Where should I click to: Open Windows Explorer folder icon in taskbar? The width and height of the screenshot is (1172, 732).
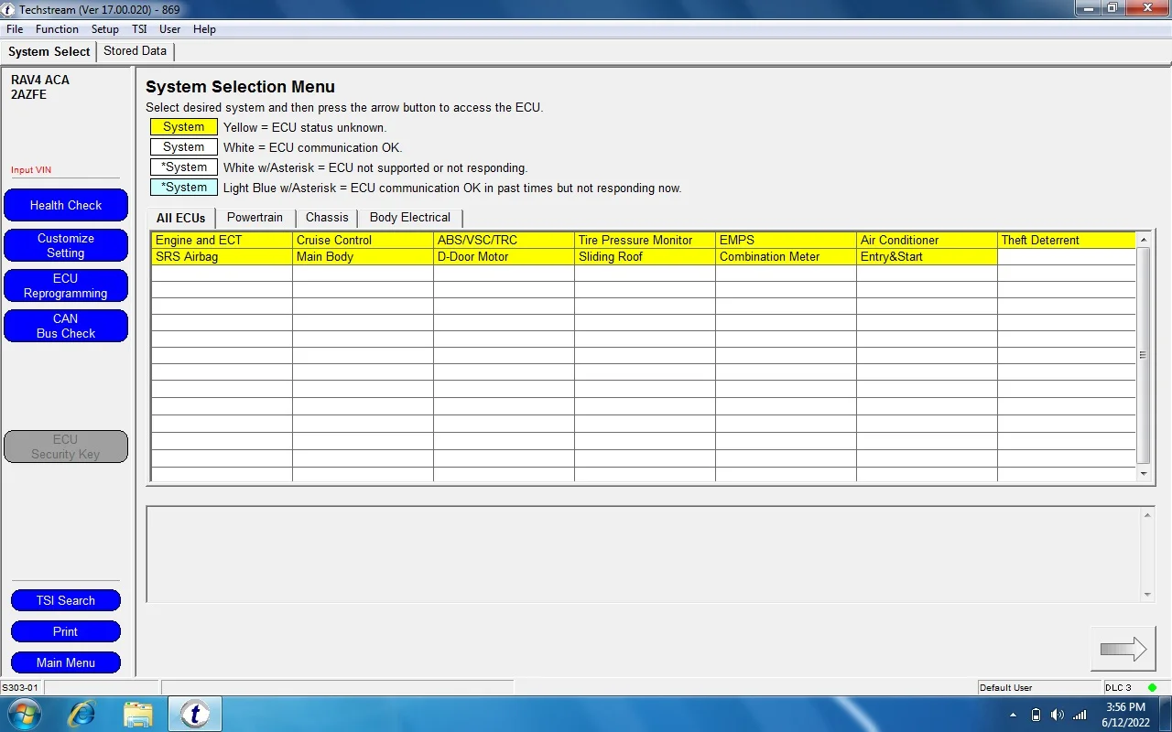137,714
